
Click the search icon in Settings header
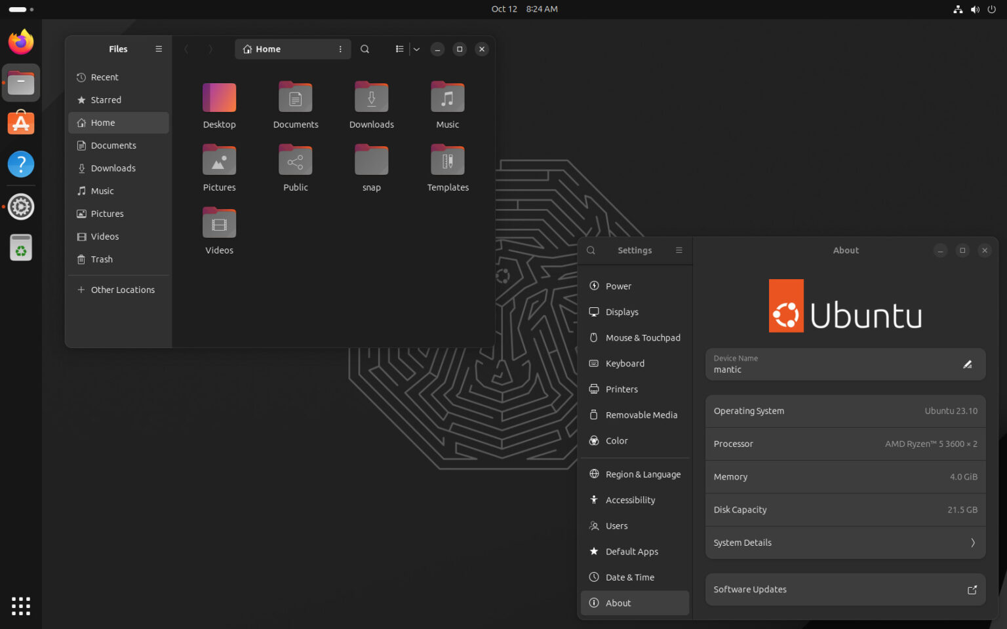591,250
